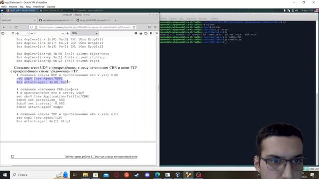Open Windows Start menu
This screenshot has height=179, width=319.
[x=4, y=175]
